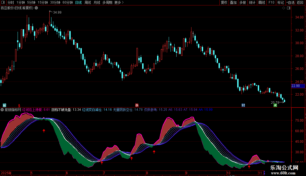Click the 复权 adjustment button
The width and height of the screenshot is (306, 176).
click(x=224, y=3)
